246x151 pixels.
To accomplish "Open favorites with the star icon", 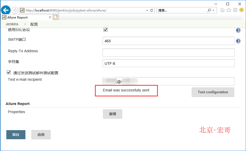I will click(x=229, y=10).
